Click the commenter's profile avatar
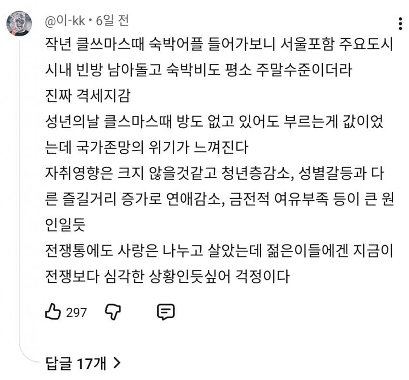Image resolution: width=409 pixels, height=380 pixels. (19, 24)
